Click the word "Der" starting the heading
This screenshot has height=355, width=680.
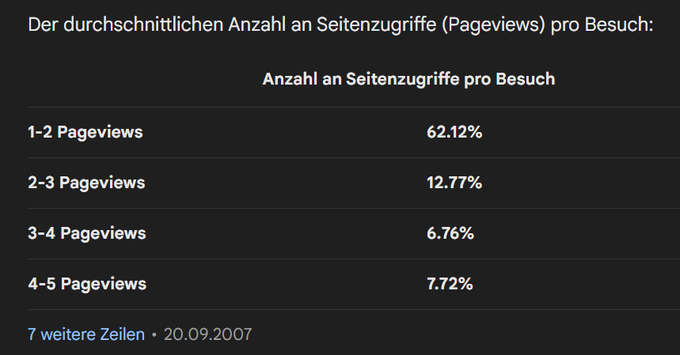[43, 25]
